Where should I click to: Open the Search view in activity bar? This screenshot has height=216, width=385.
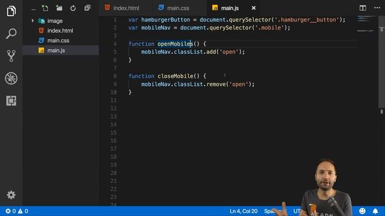[x=11, y=34]
